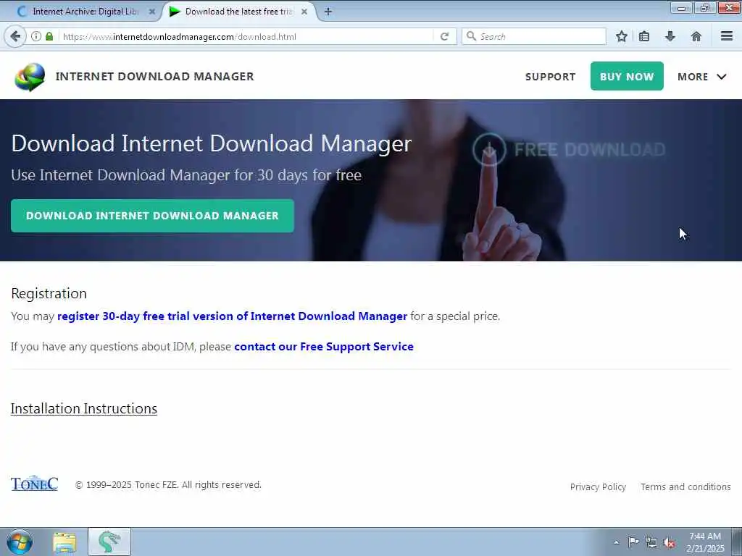Click the network tray icon

tap(651, 542)
